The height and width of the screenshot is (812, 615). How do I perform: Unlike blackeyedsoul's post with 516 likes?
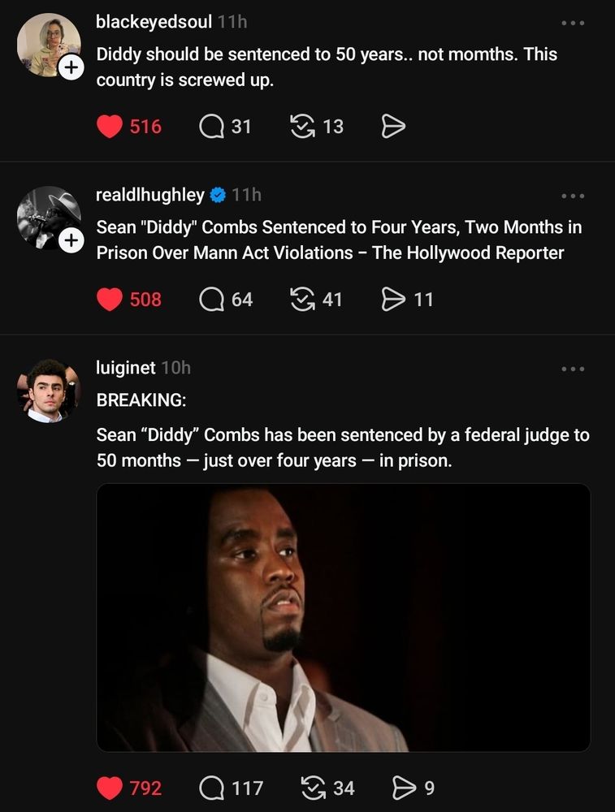[x=110, y=127]
